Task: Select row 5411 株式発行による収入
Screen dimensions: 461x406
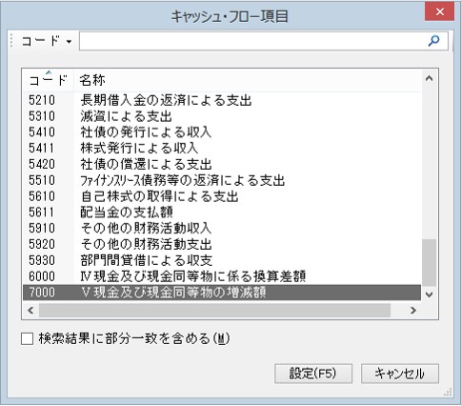Action: [222, 149]
